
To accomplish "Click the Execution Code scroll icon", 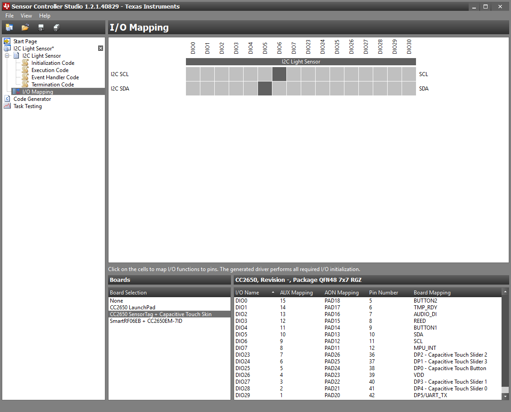I will coord(25,70).
